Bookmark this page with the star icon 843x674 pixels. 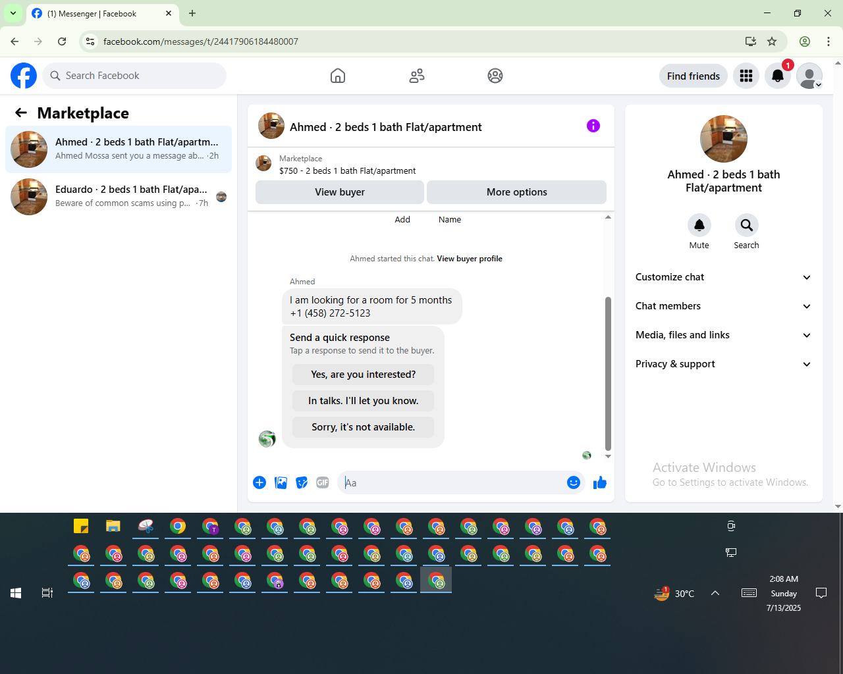click(772, 41)
